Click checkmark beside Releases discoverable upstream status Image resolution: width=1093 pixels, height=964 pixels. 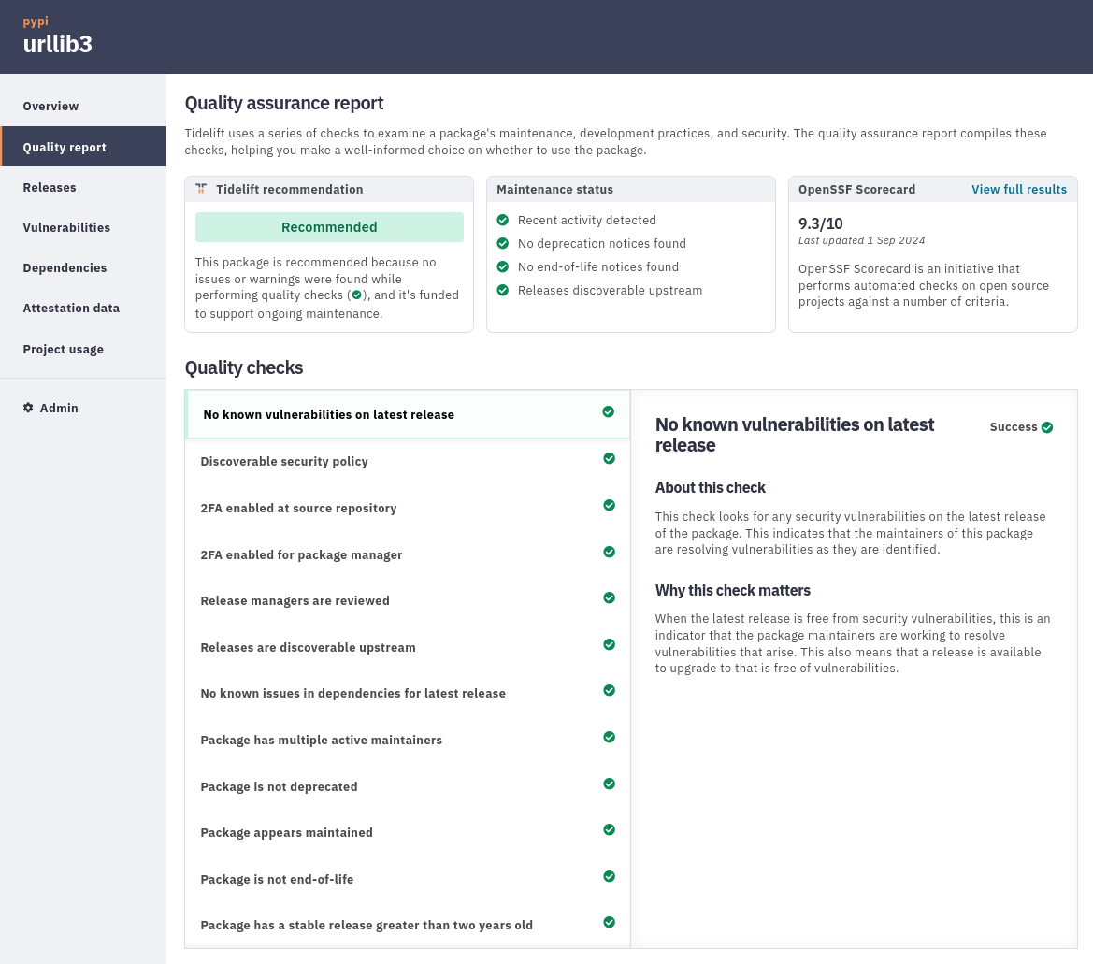(503, 290)
